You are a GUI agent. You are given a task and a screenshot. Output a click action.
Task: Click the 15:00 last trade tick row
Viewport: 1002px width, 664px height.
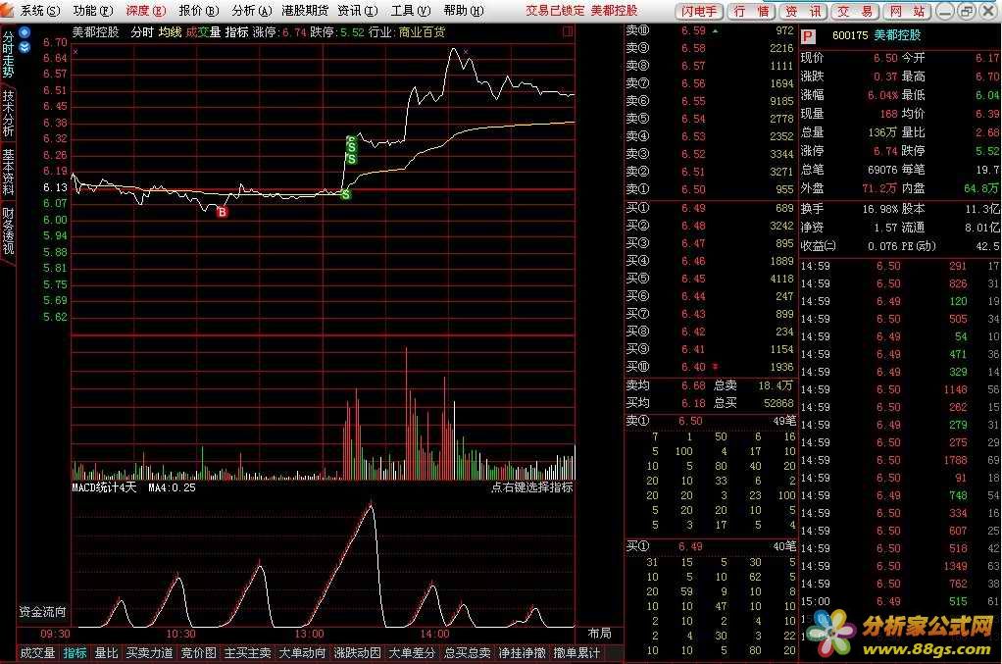(900, 601)
